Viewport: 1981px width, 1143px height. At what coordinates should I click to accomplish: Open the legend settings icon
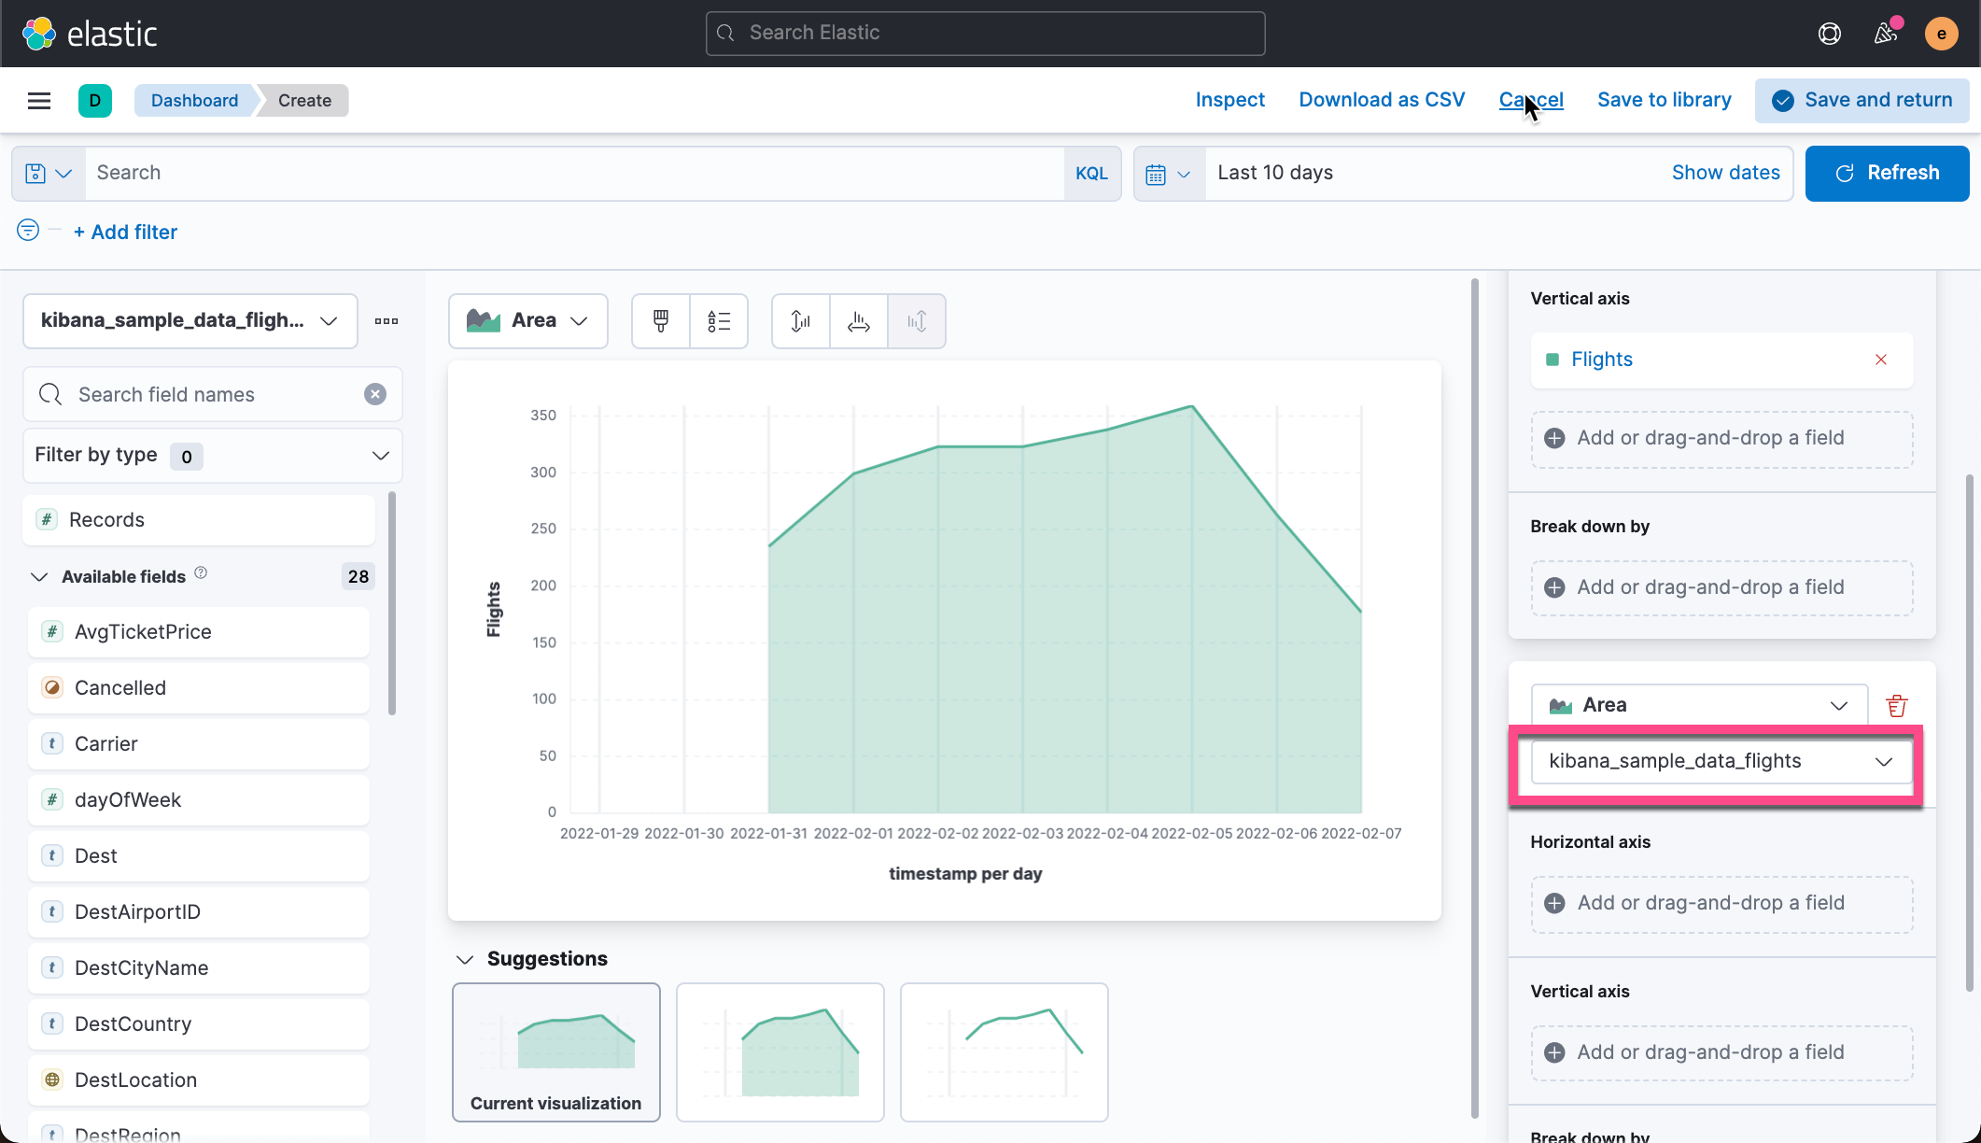click(x=719, y=320)
